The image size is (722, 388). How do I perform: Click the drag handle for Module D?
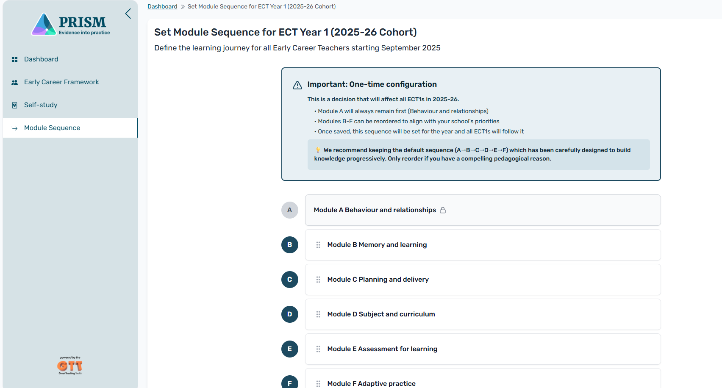click(318, 314)
